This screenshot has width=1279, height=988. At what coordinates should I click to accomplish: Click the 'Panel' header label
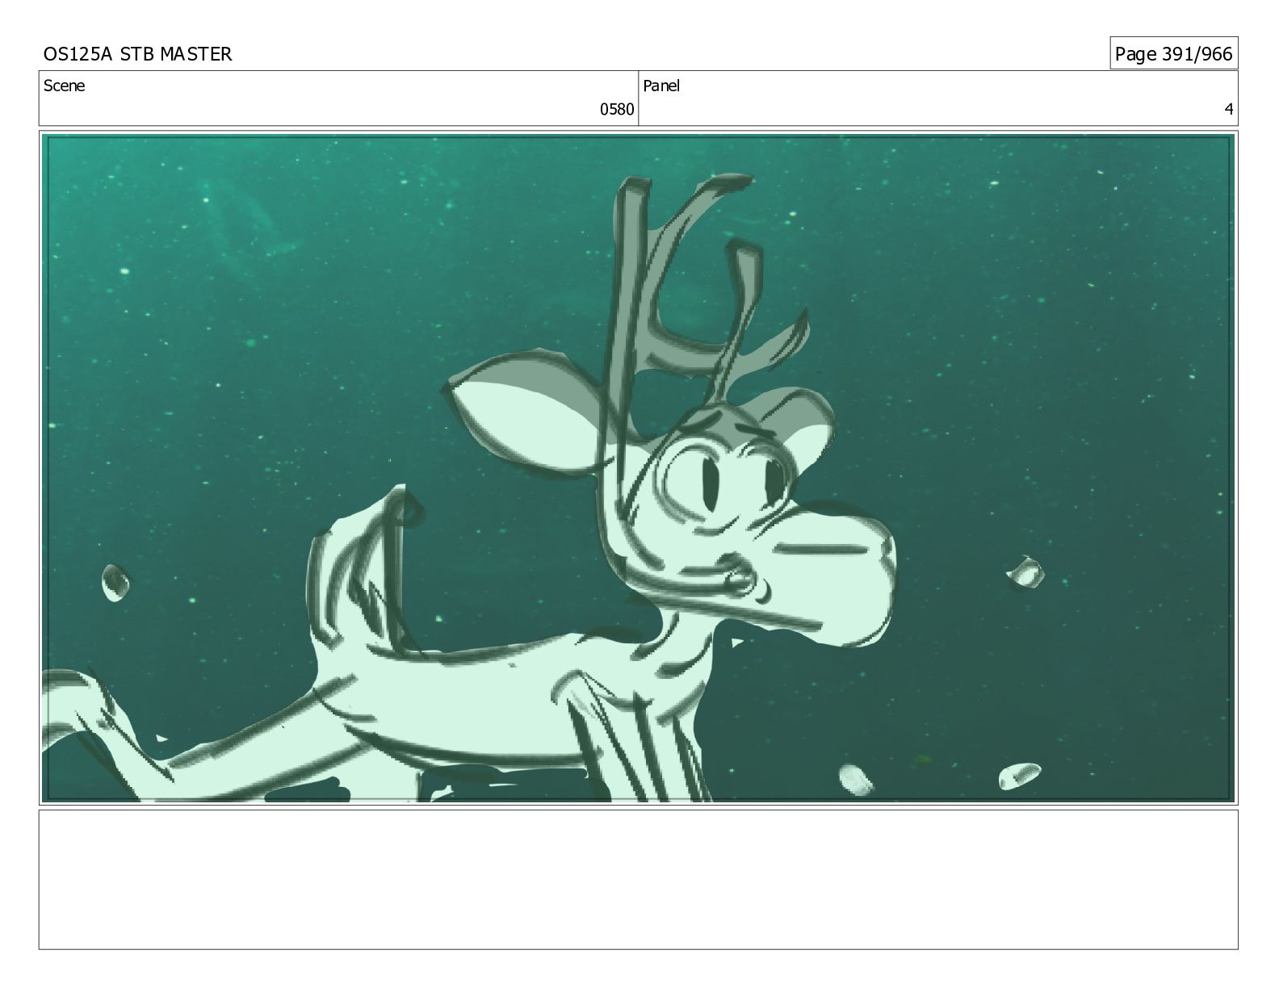pos(661,86)
